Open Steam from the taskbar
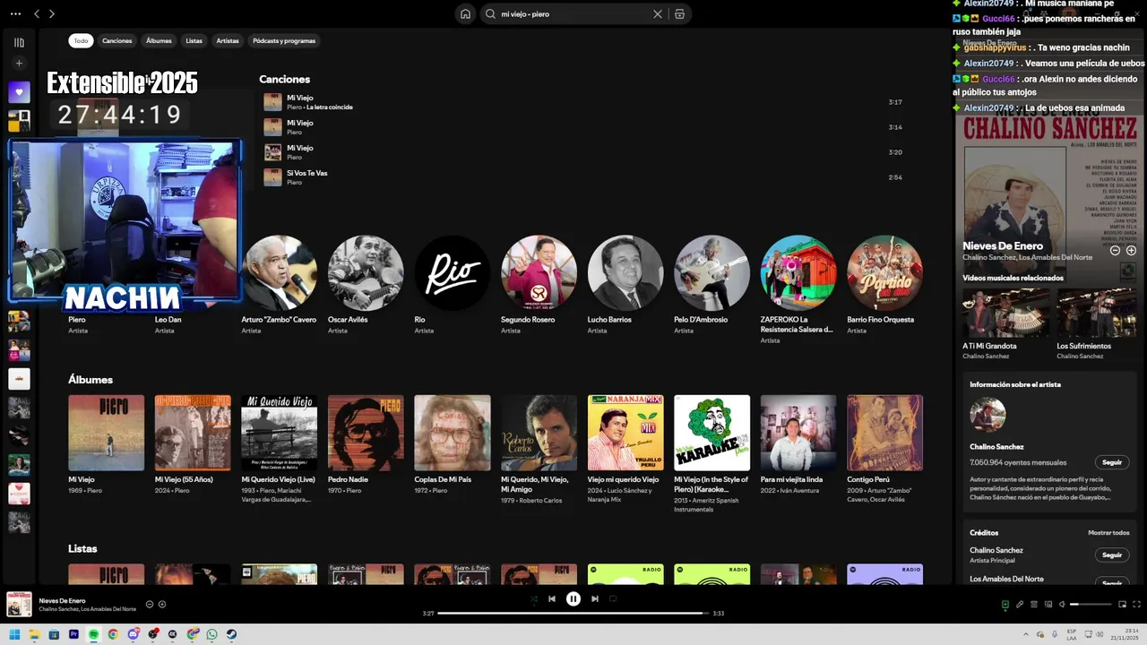This screenshot has height=645, width=1147. [231, 634]
